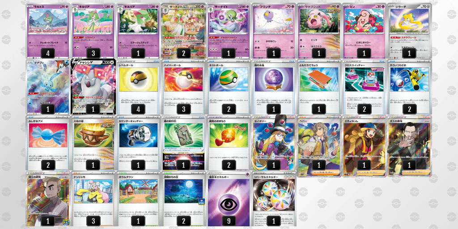The image size is (458, 229).
Task: Select the Ralts card with count 4
Action: (x=48, y=30)
